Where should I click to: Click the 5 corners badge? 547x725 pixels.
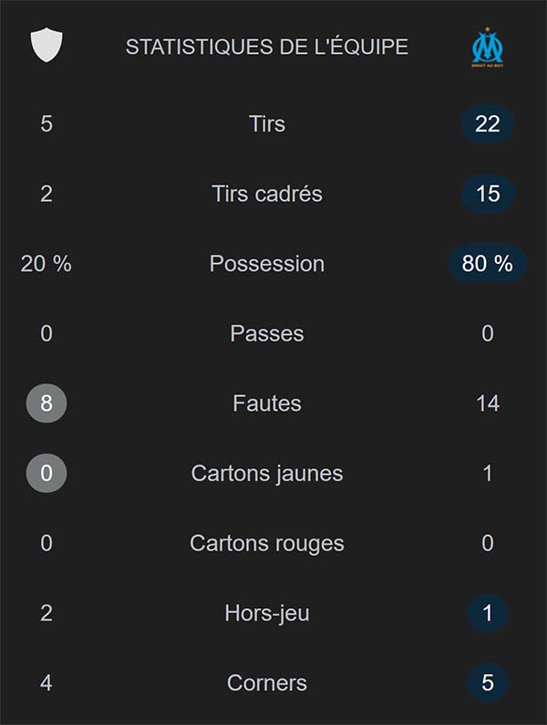(488, 683)
